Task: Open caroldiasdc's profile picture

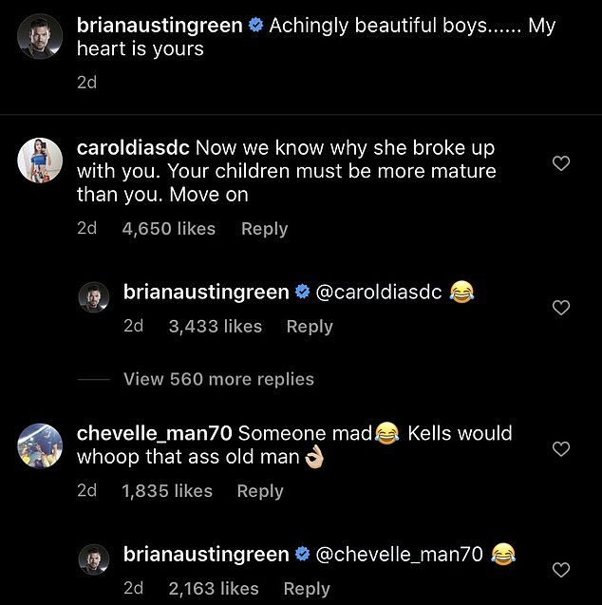Action: pos(40,158)
